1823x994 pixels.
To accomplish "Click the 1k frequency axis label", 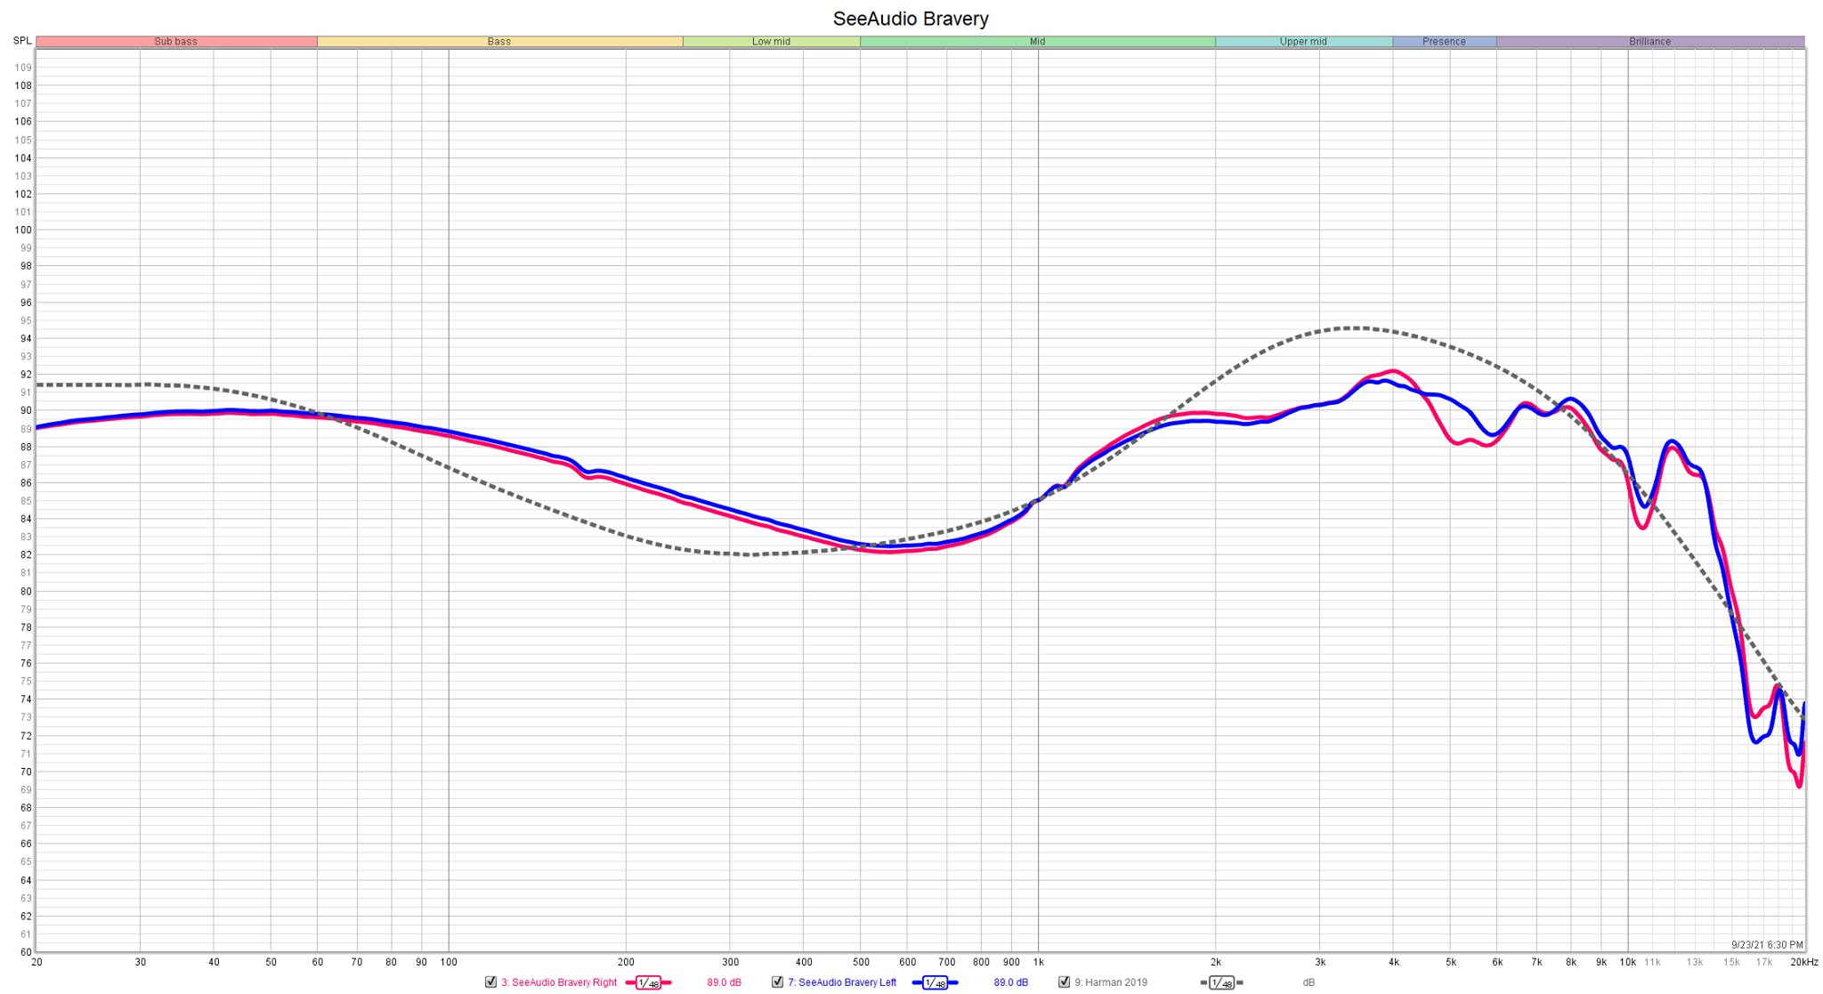I will point(1038,962).
